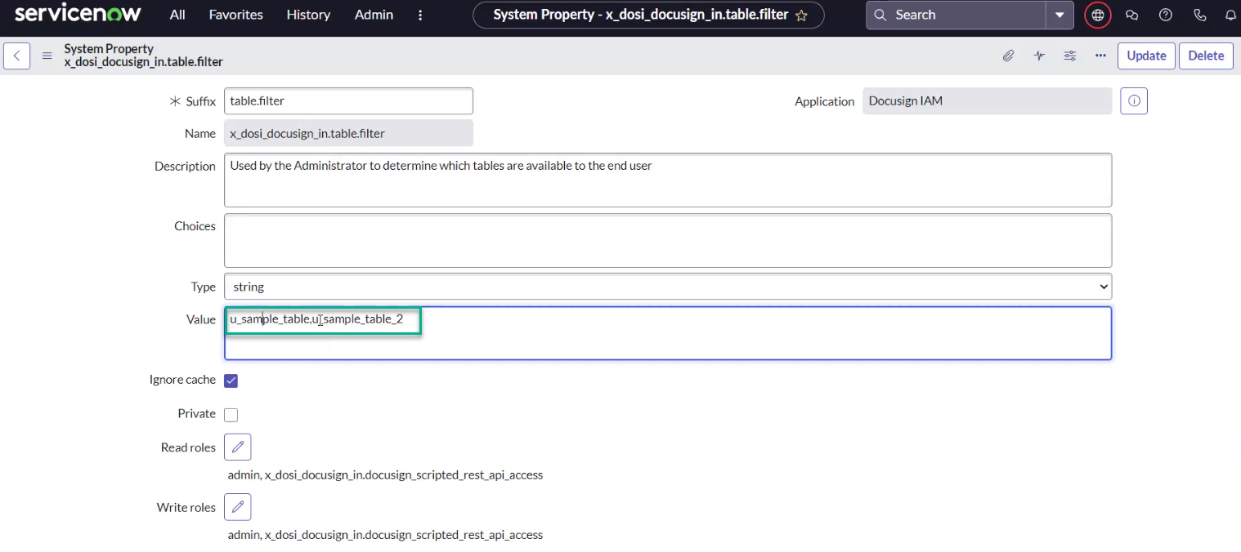1241x552 pixels.
Task: Click the Docusign IAM application field
Action: click(988, 101)
